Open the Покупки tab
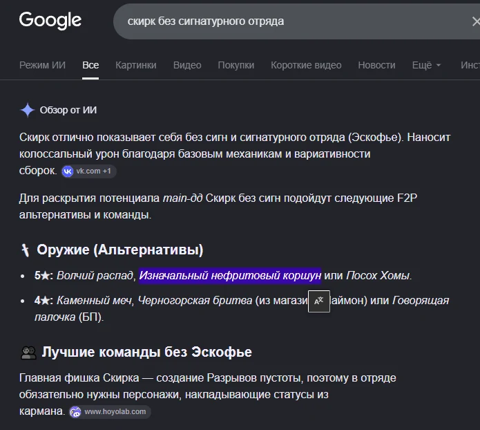Screen dimensions: 480x430 [x=236, y=65]
